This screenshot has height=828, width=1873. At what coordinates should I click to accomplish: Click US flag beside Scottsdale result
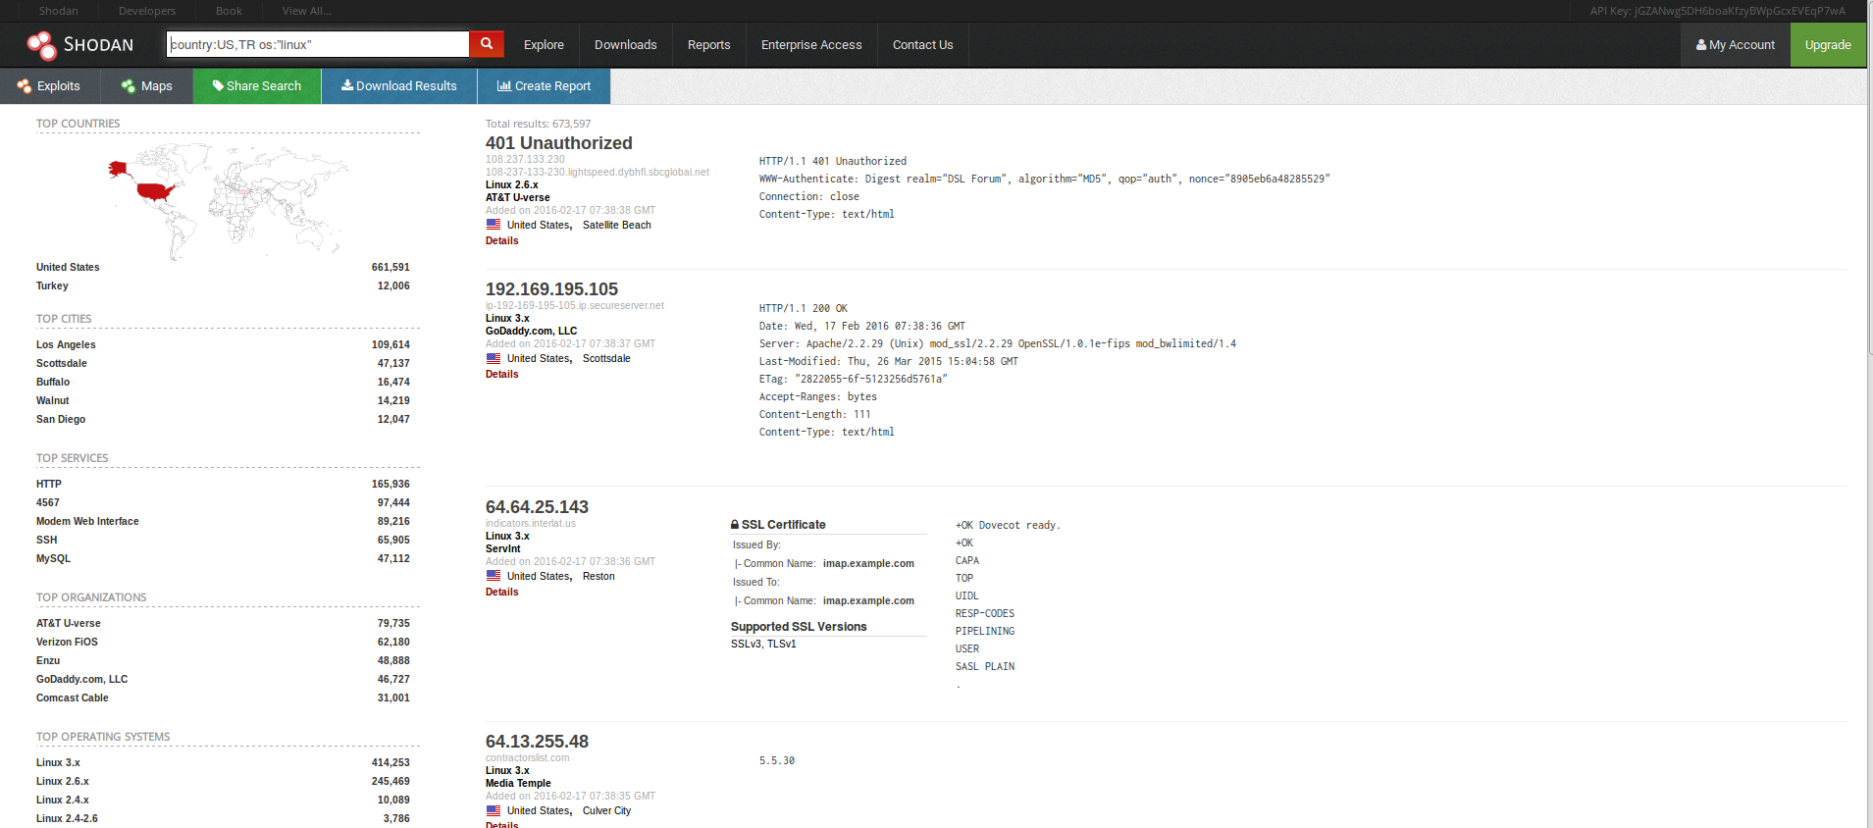pos(494,358)
